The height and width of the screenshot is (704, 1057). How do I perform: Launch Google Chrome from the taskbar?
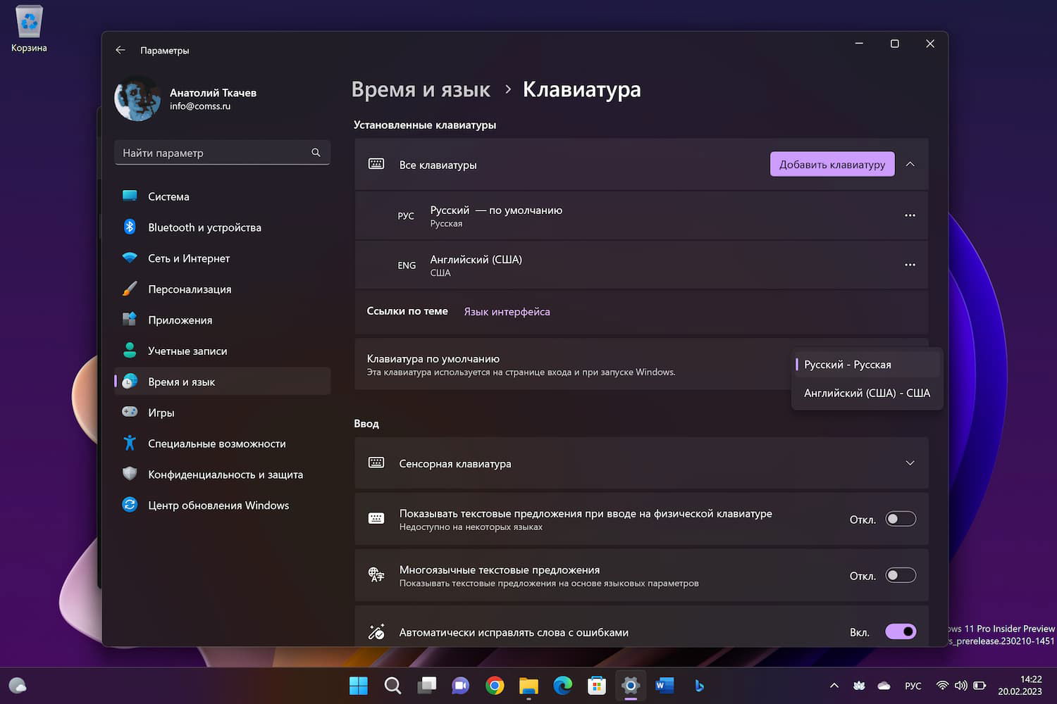coord(495,686)
